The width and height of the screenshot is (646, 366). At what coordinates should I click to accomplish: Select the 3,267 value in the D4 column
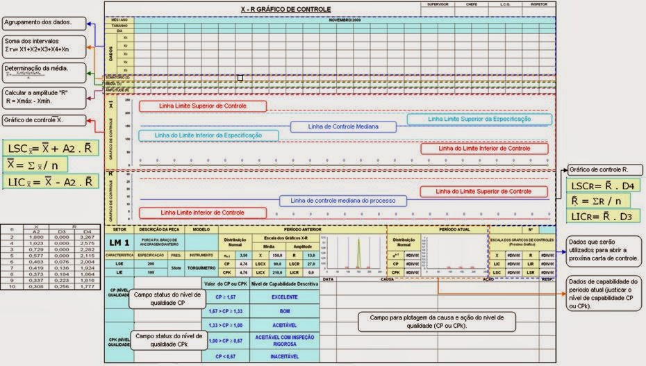coord(88,237)
